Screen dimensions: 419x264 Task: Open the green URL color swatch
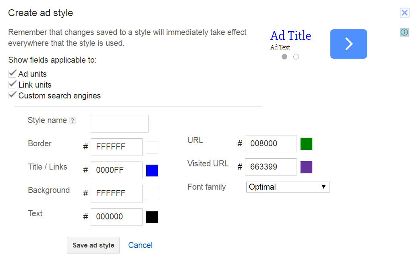coord(306,143)
